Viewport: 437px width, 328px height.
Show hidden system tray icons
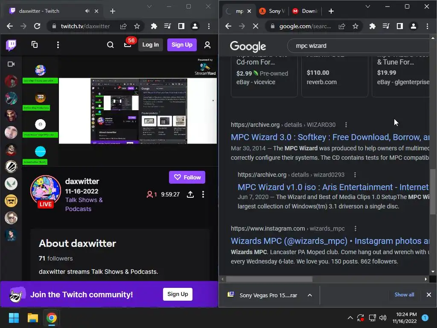(x=350, y=318)
